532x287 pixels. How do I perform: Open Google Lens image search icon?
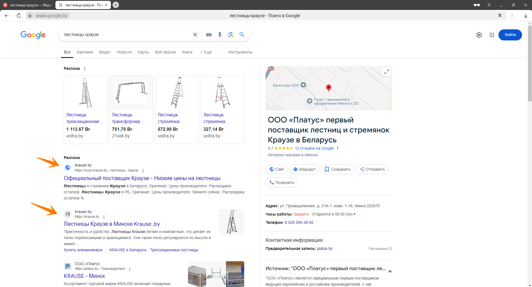(x=231, y=35)
